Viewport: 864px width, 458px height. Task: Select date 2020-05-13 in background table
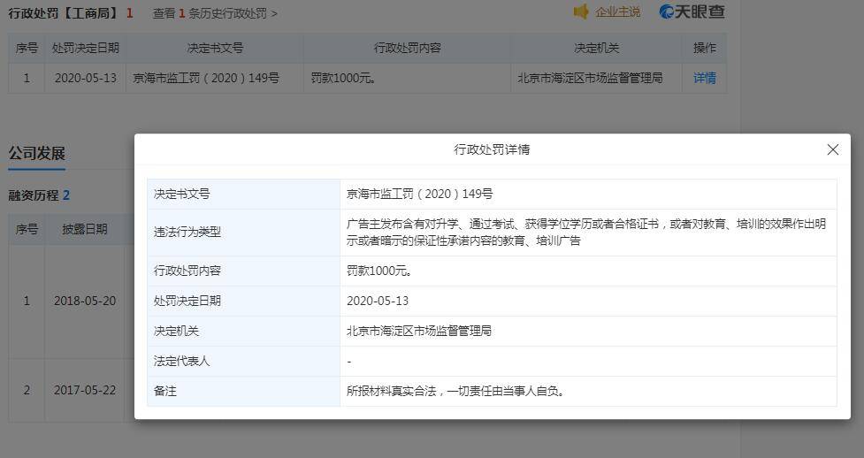coord(86,79)
